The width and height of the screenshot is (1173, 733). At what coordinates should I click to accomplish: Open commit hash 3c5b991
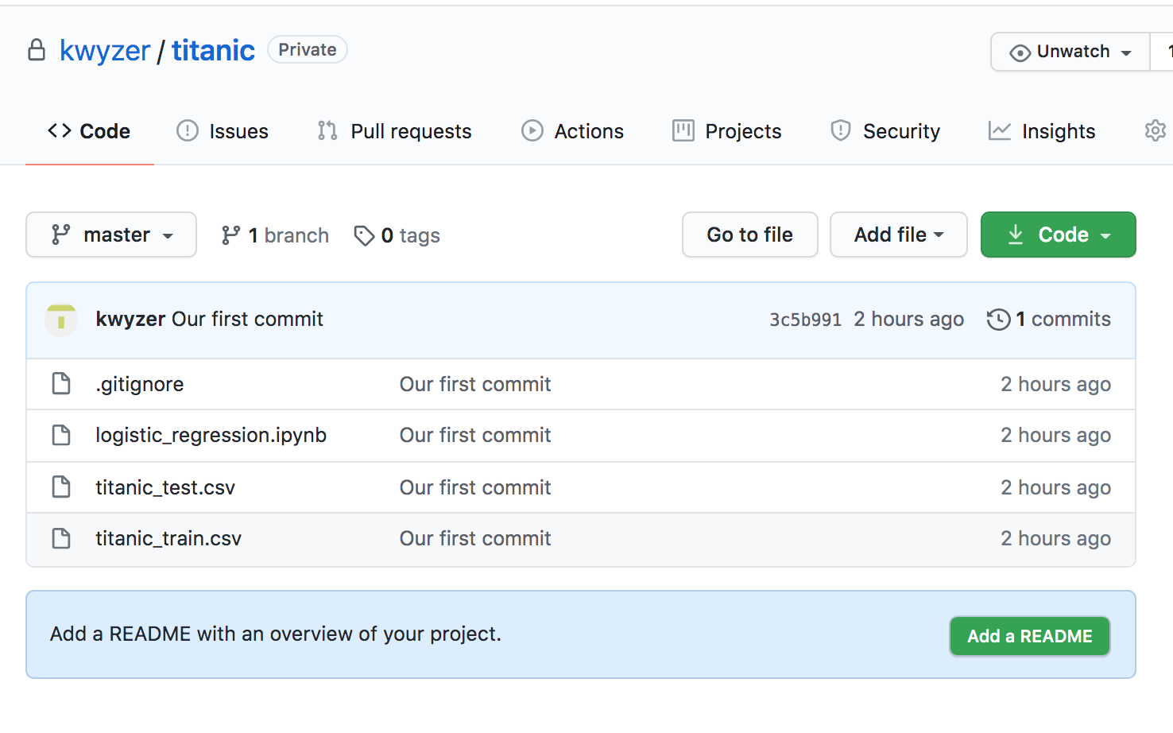(x=804, y=320)
